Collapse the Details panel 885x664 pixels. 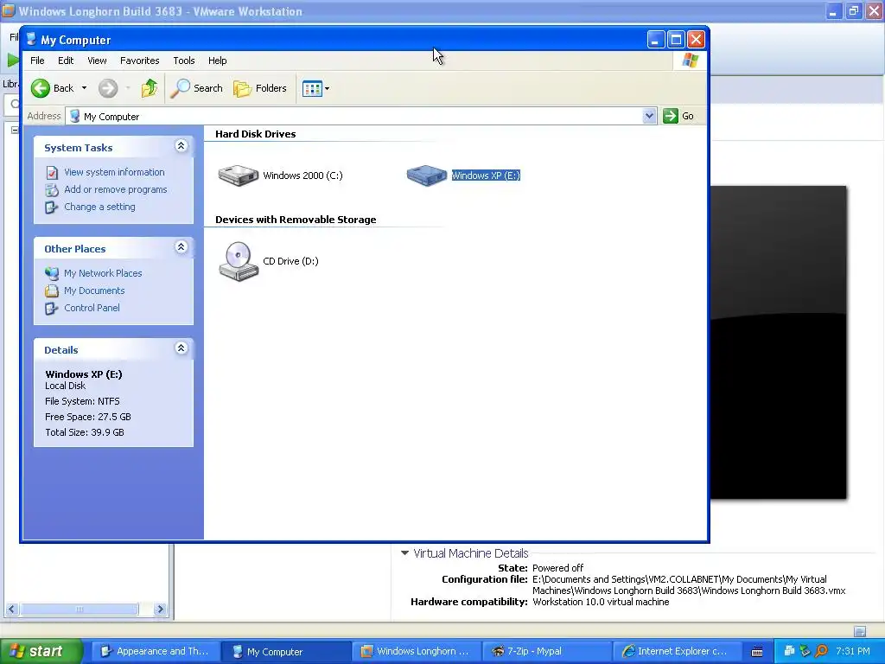pyautogui.click(x=181, y=348)
